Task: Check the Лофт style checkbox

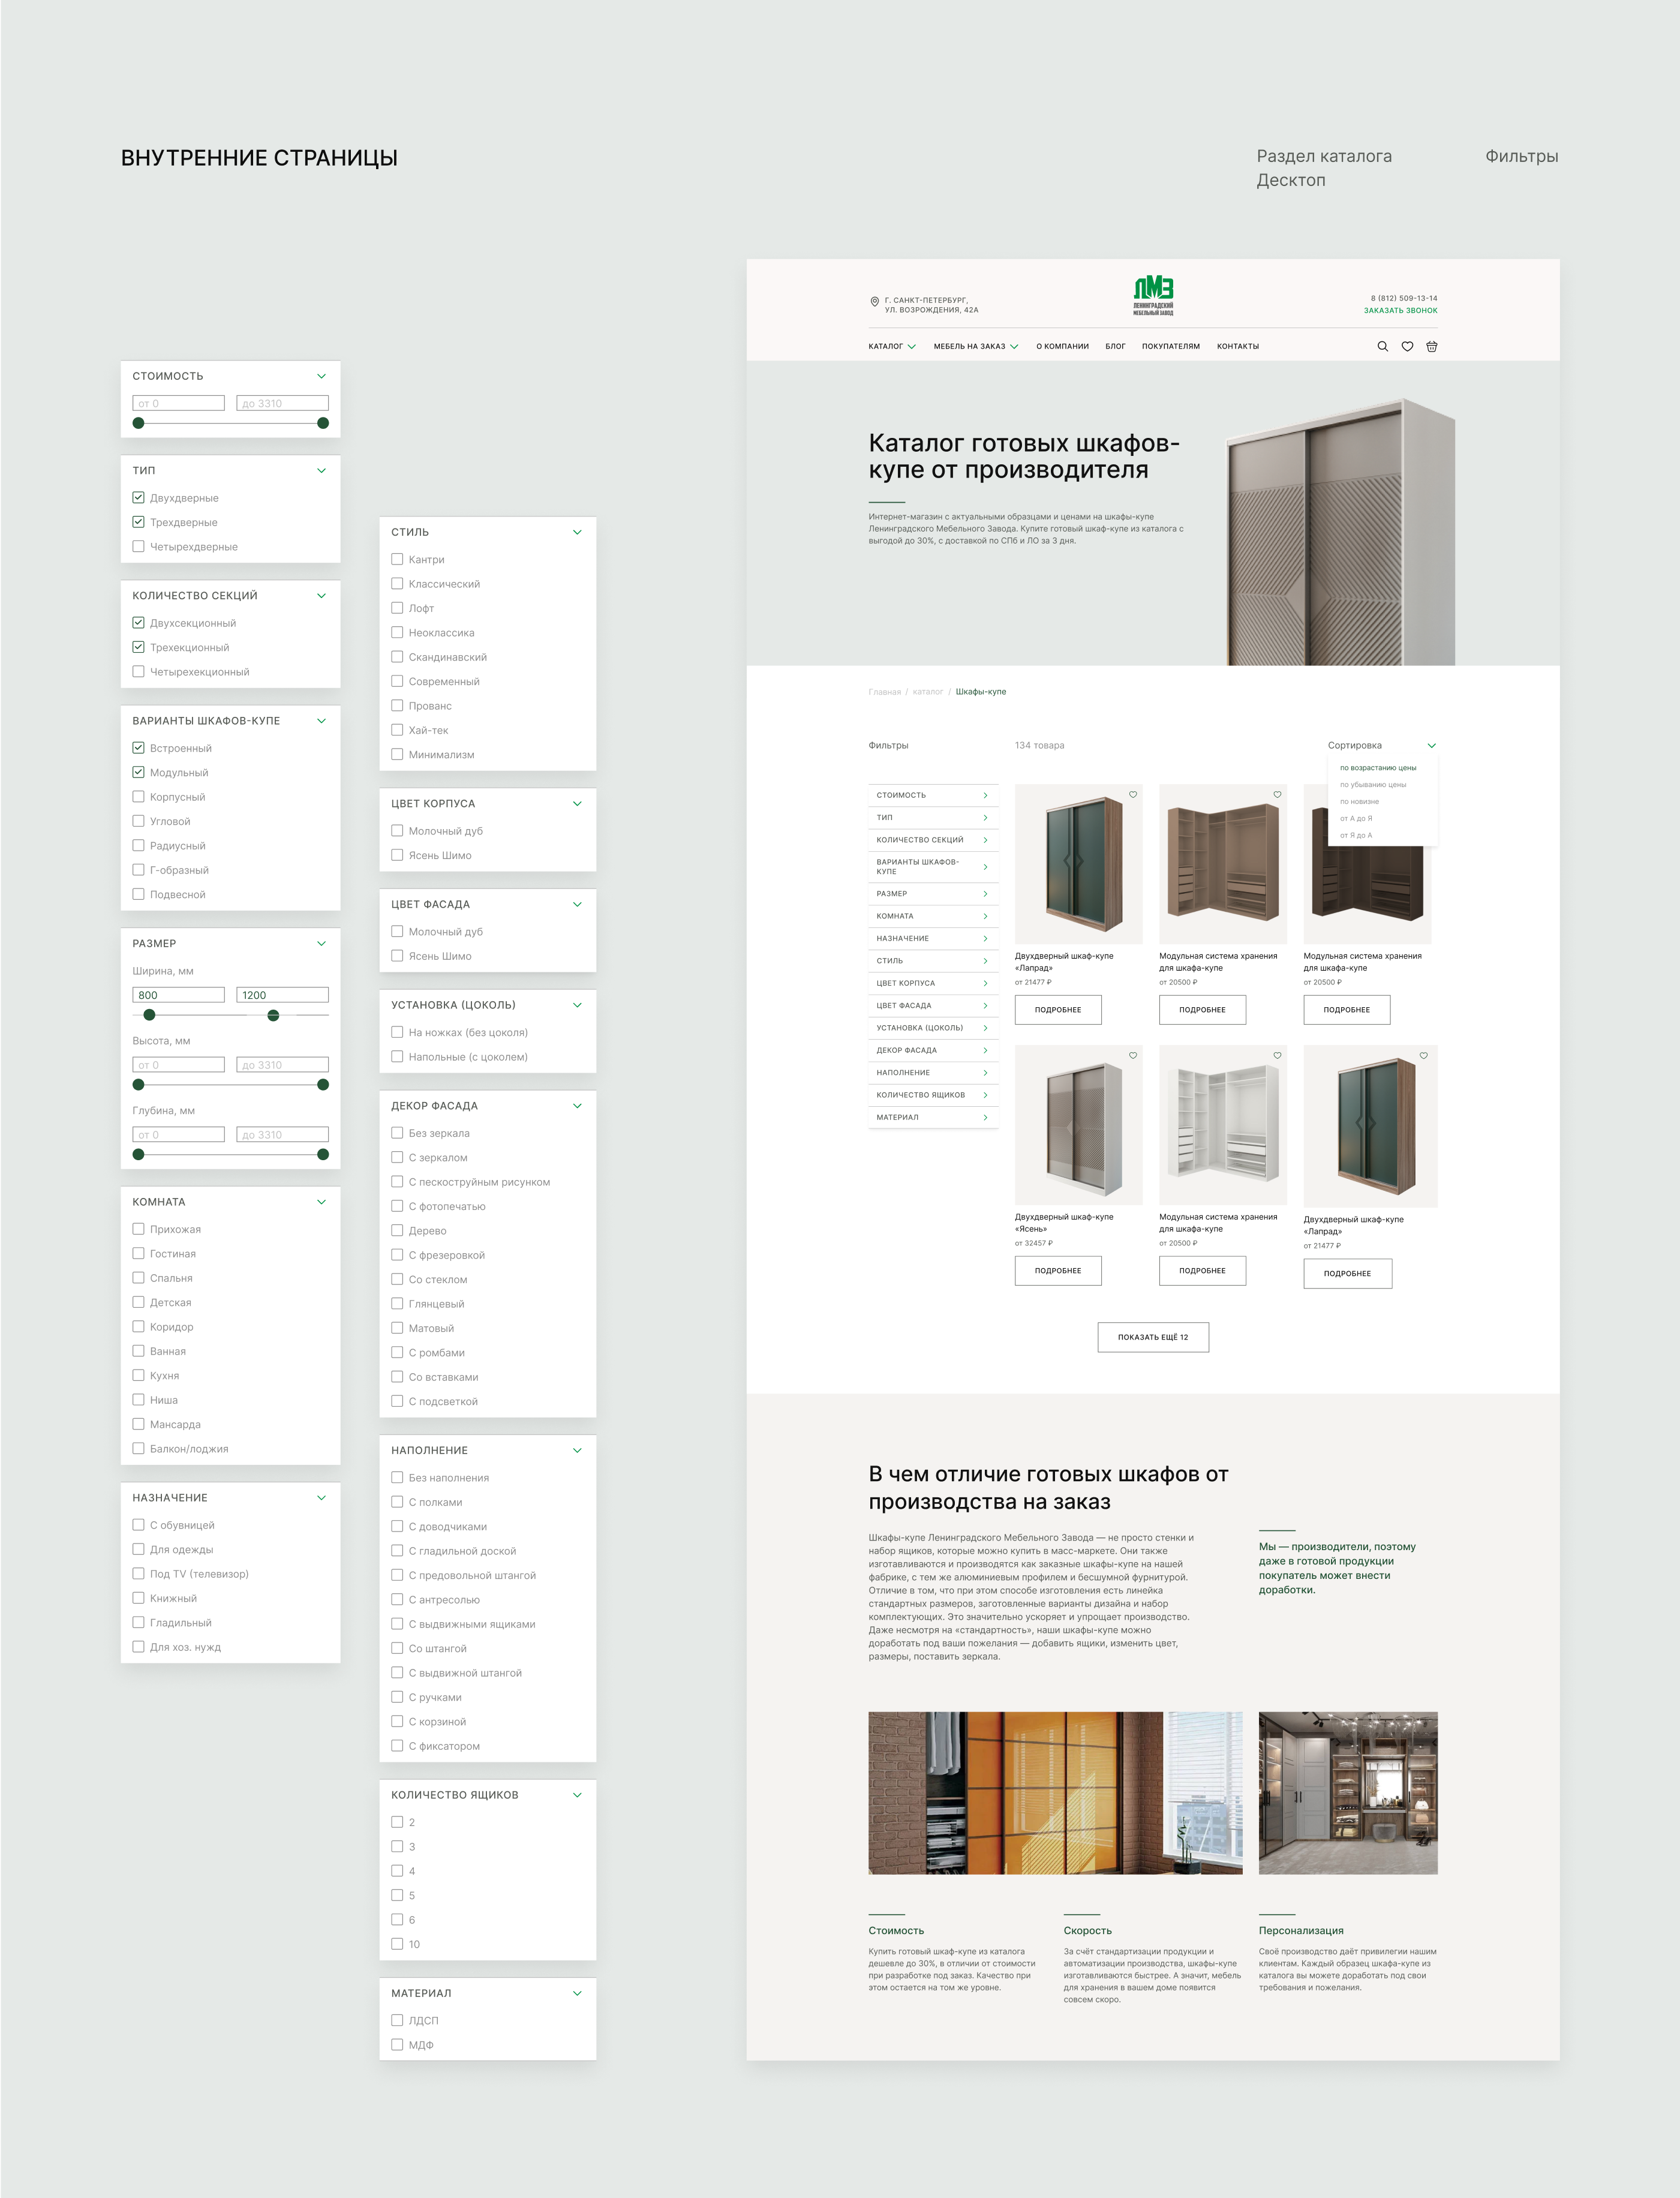Action: click(397, 608)
